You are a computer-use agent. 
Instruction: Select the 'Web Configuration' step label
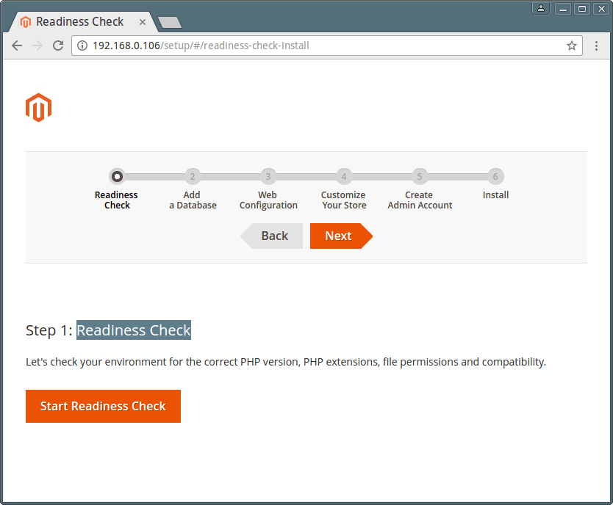268,200
